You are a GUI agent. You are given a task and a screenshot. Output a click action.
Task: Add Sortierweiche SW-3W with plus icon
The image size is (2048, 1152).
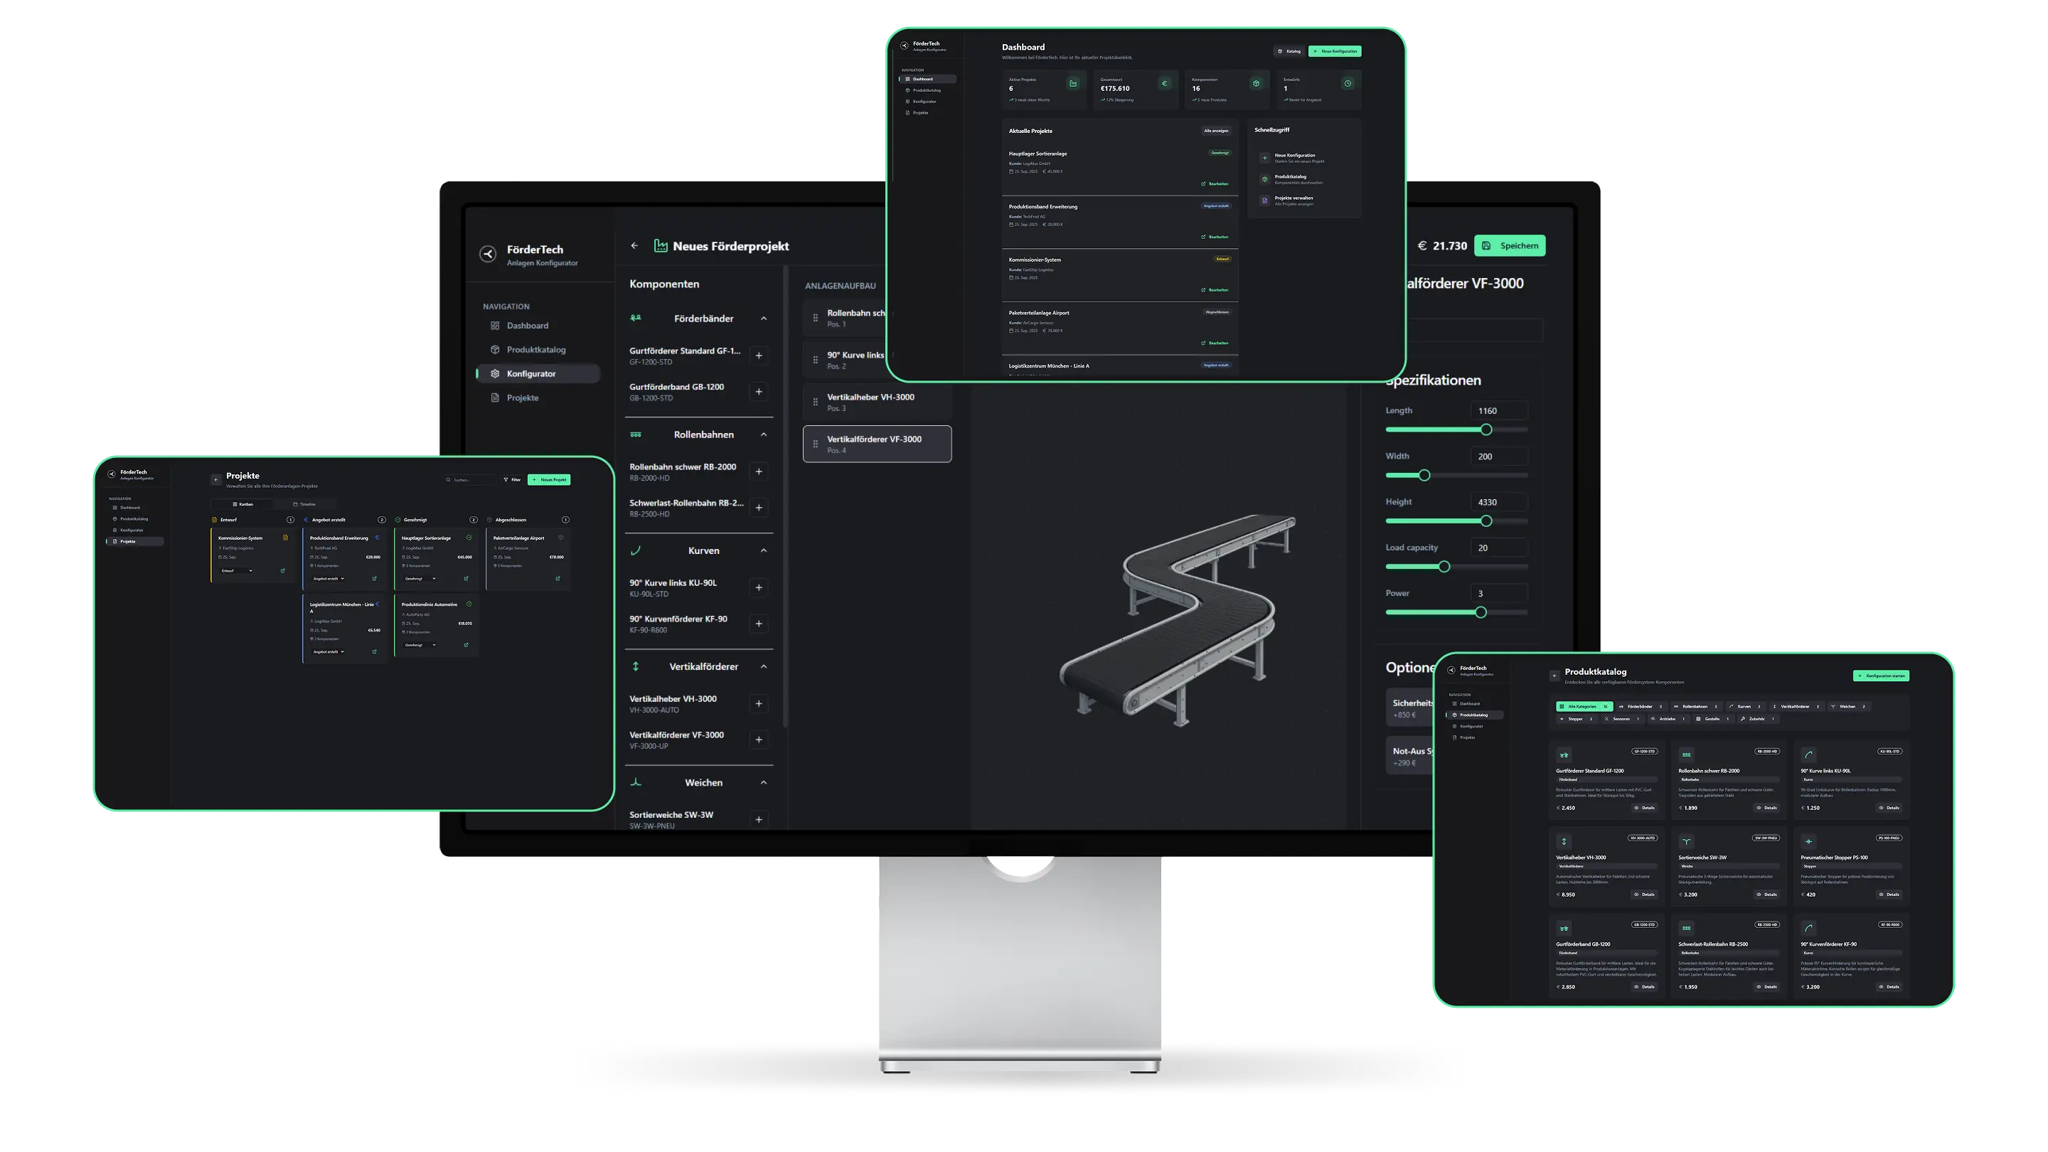coord(759,820)
